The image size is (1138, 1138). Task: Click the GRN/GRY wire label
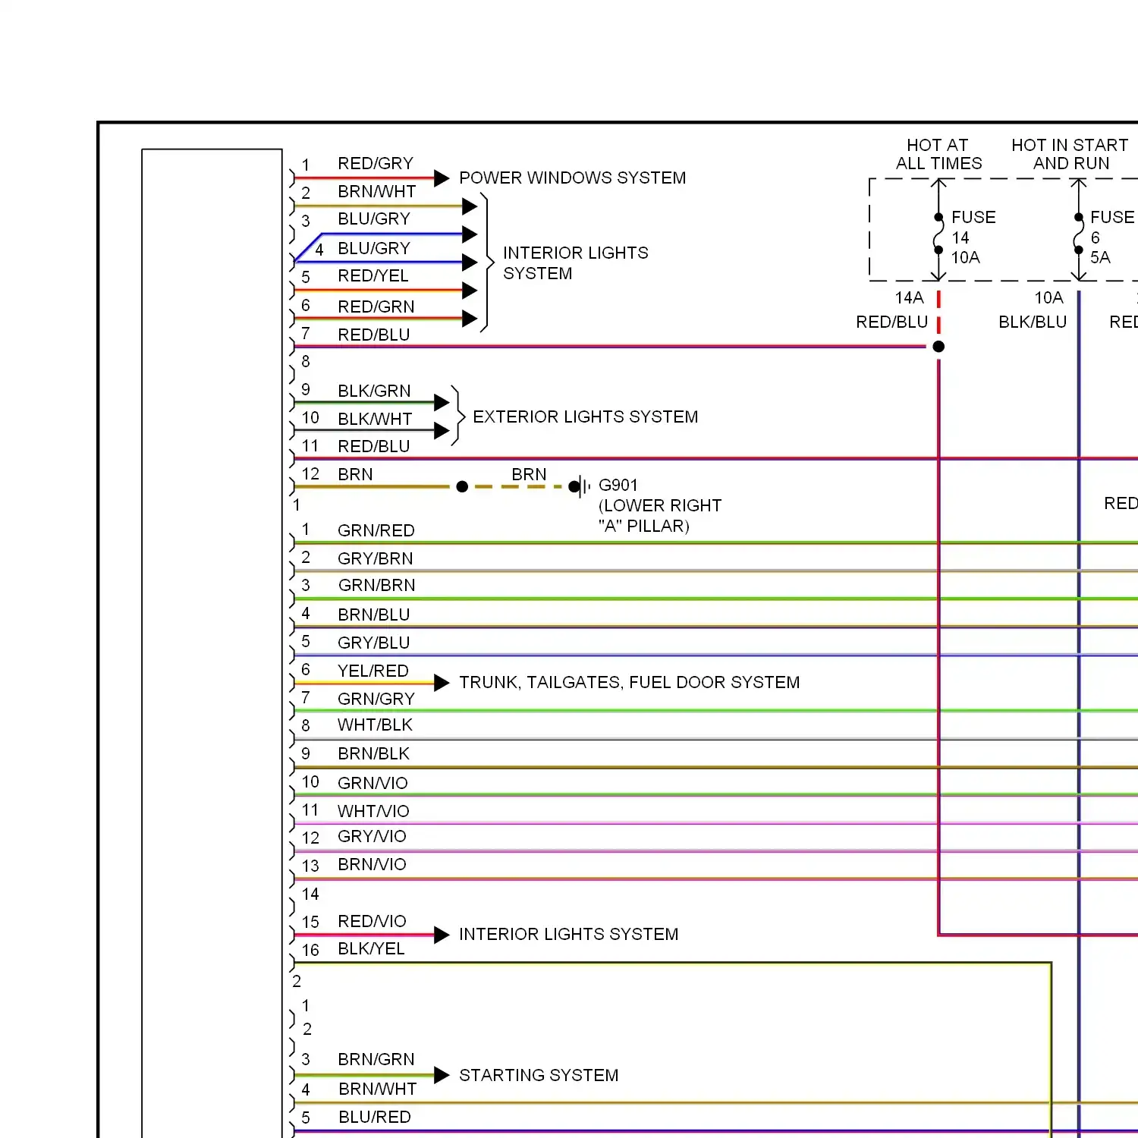(x=376, y=699)
